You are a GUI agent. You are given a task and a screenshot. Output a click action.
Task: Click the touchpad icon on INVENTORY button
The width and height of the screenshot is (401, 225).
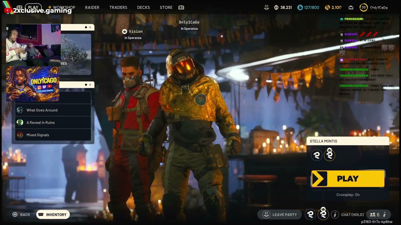41,215
